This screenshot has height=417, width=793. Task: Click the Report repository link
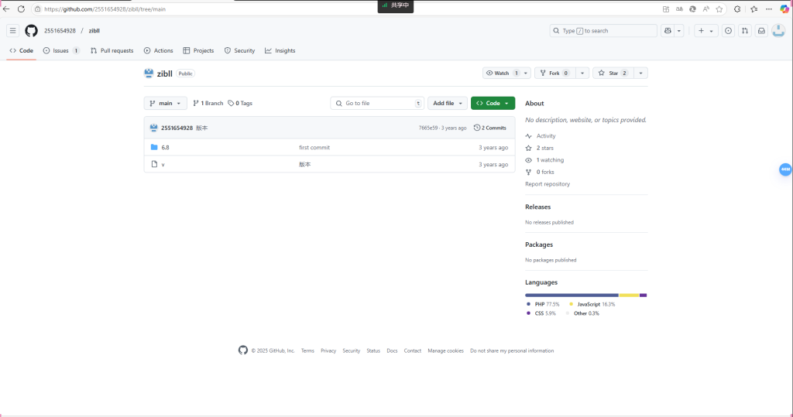[548, 184]
